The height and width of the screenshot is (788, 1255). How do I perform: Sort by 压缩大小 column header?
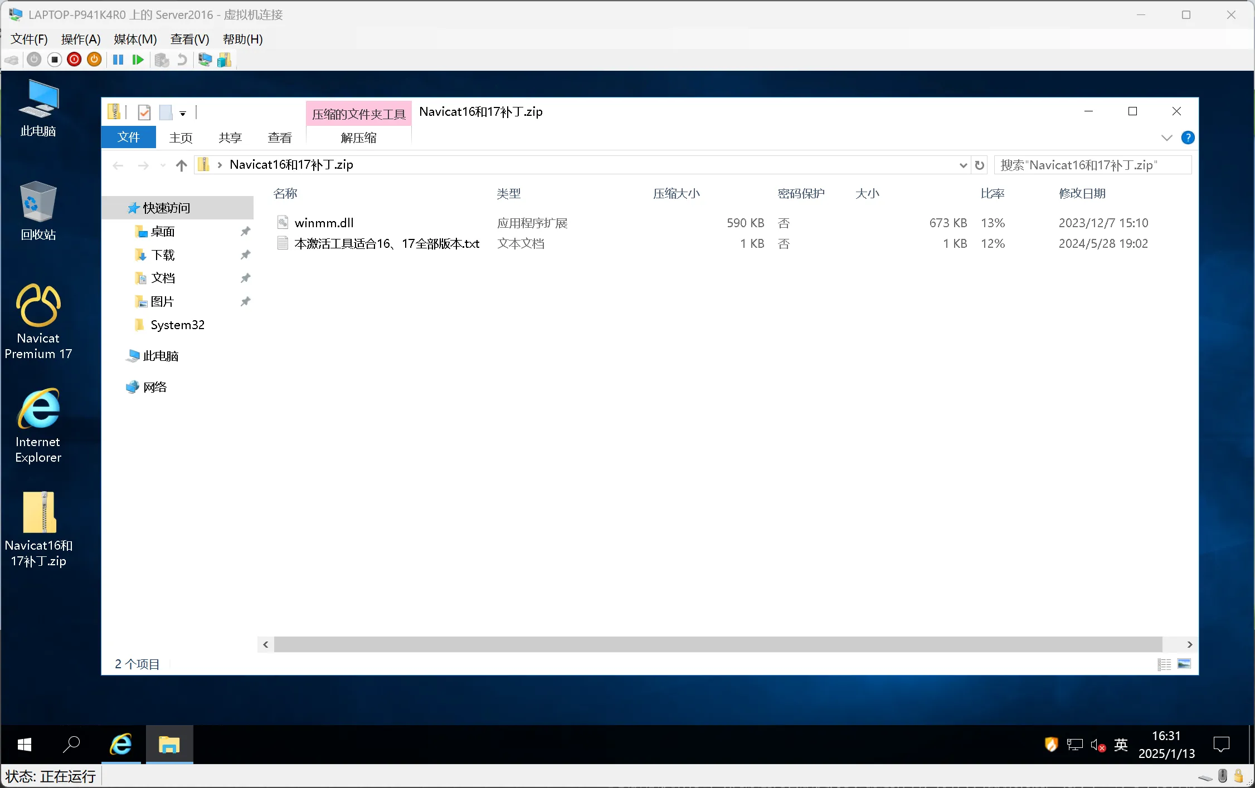click(x=676, y=194)
